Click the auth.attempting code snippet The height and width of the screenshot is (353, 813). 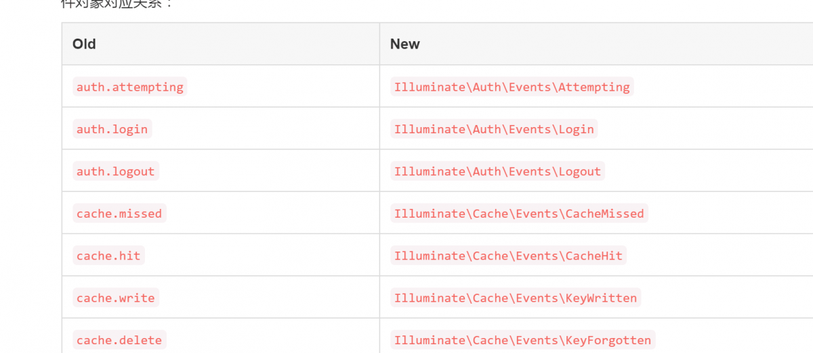(x=129, y=87)
